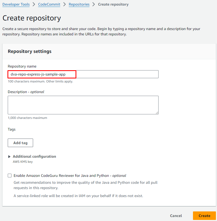Click inside the Description text area
This screenshot has height=221, width=217.
83,105
